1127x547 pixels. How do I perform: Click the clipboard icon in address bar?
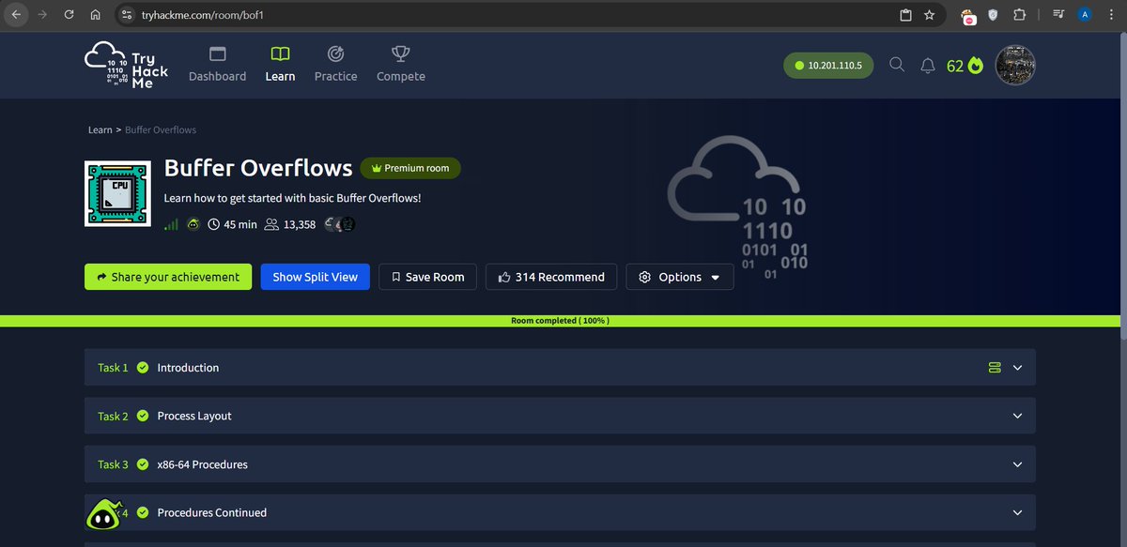pyautogui.click(x=905, y=15)
